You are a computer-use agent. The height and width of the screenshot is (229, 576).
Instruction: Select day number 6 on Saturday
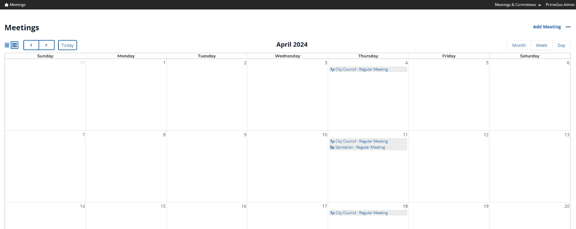click(568, 63)
